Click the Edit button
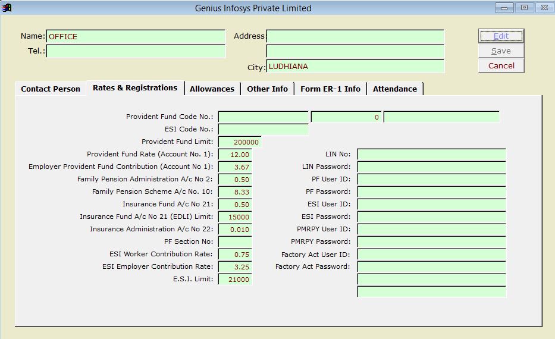 pos(501,36)
